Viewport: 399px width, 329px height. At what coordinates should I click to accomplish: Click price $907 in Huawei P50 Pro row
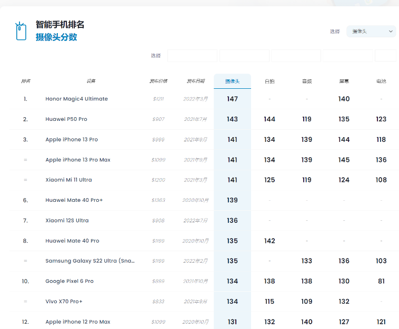click(158, 119)
